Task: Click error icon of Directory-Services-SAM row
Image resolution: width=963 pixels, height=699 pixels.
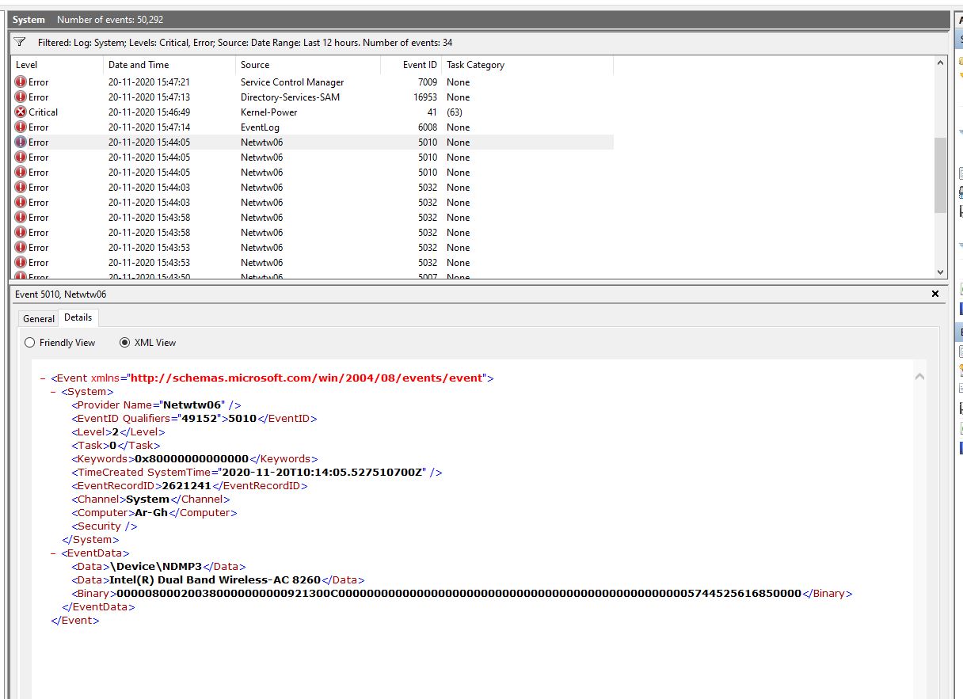Action: (21, 97)
